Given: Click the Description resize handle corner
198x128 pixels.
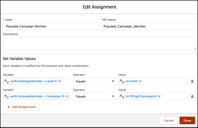Looking at the screenshot, I should pos(195,49).
